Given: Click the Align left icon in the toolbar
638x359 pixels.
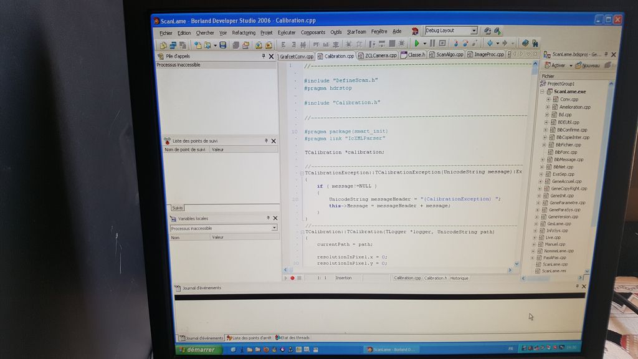Looking at the screenshot, I should pos(283,45).
